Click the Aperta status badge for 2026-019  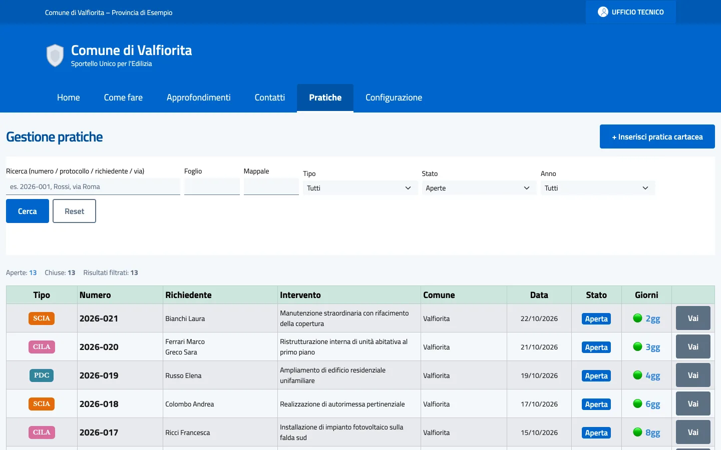point(596,376)
